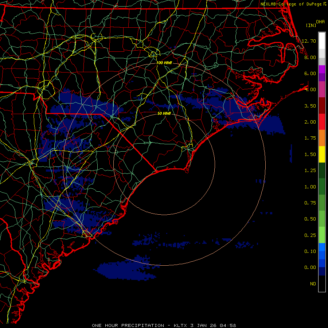
Task: Click the orange 1.75 inch legend swatch
Action: 322,138
